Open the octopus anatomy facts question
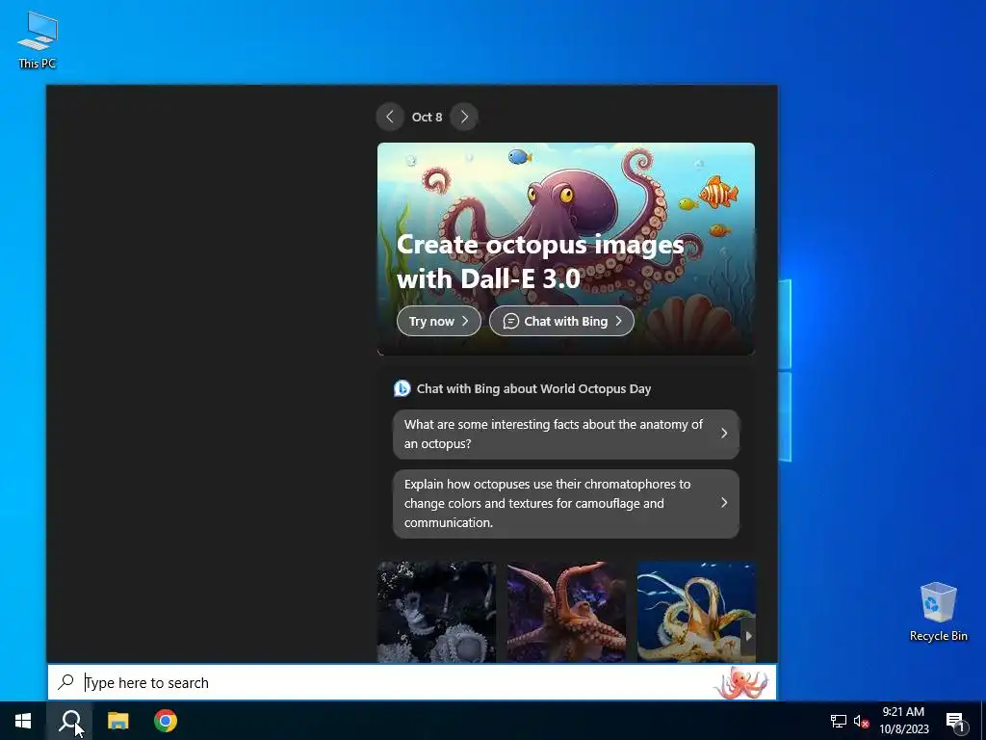Image resolution: width=986 pixels, height=740 pixels. click(566, 435)
